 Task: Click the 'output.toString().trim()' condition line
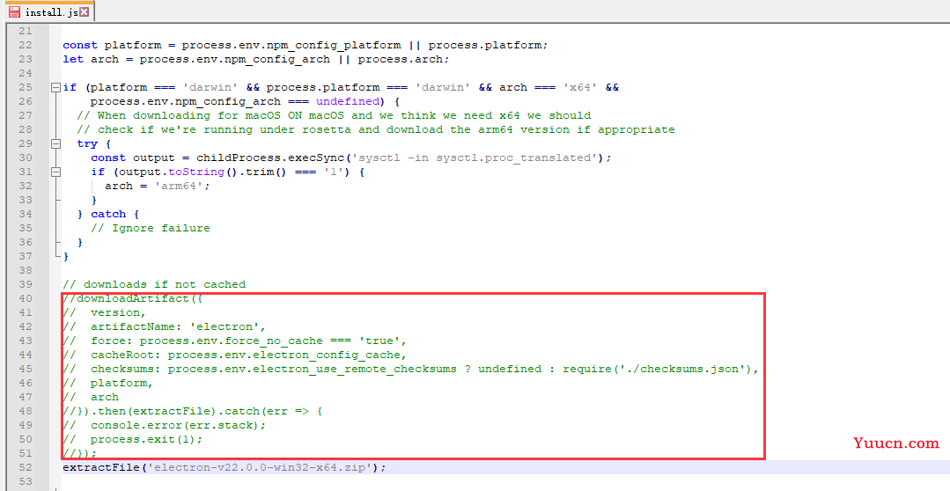tap(228, 172)
